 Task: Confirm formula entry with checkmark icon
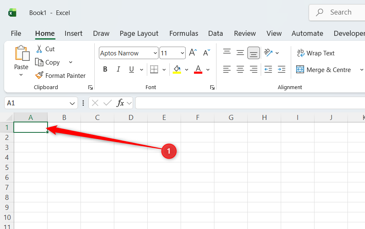point(107,103)
